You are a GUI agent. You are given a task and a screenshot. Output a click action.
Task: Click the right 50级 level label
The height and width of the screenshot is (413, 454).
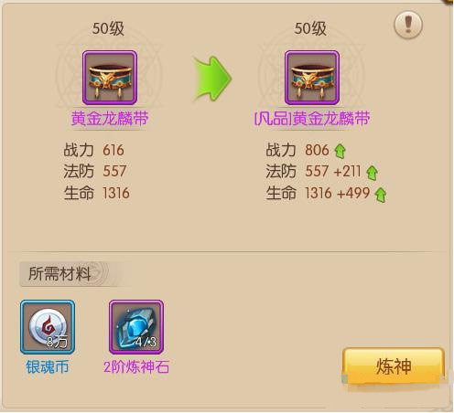coord(310,29)
